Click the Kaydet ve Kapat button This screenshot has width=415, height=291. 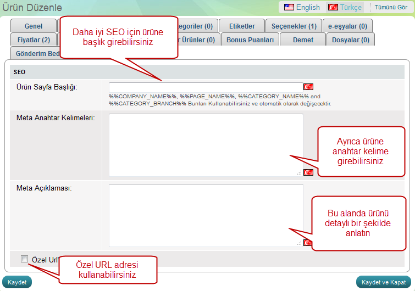click(x=384, y=282)
